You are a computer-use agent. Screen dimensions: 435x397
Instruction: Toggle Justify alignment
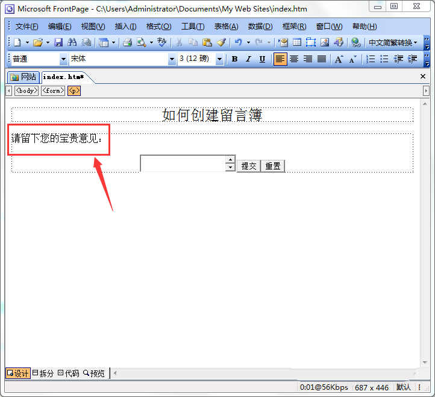[322, 59]
